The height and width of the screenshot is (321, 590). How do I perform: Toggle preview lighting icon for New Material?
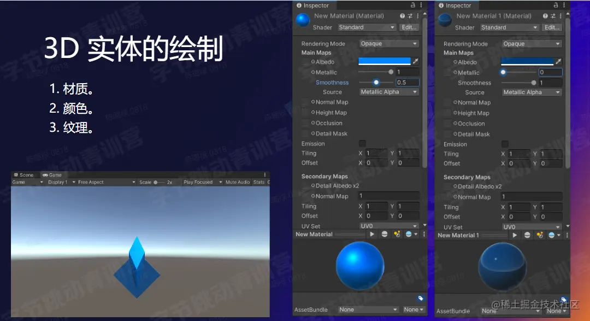pos(397,234)
